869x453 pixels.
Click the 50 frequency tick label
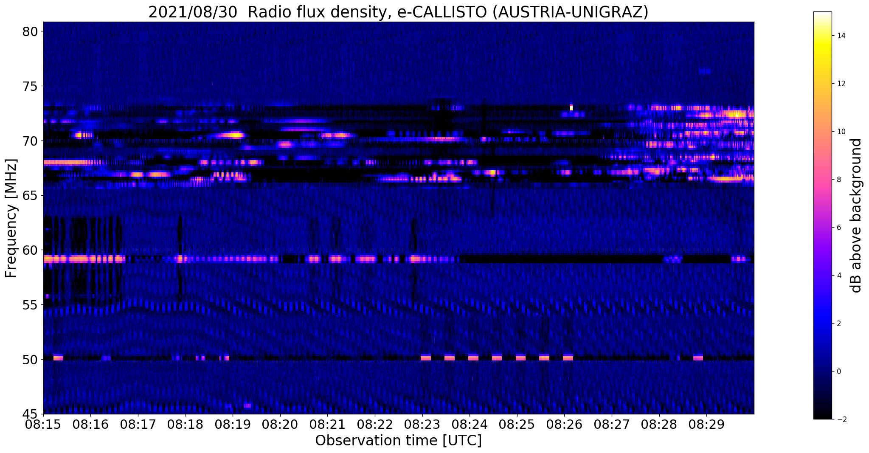tap(31, 360)
